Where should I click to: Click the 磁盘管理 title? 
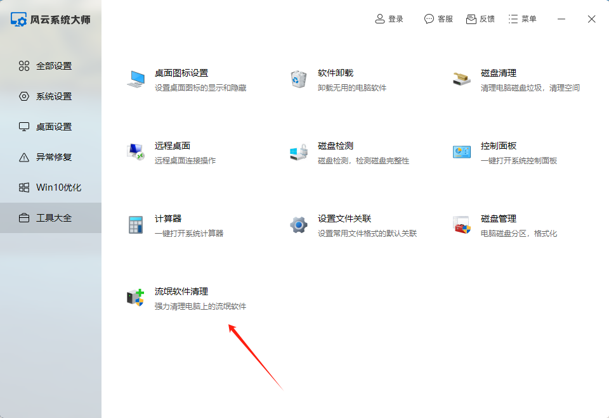point(499,218)
